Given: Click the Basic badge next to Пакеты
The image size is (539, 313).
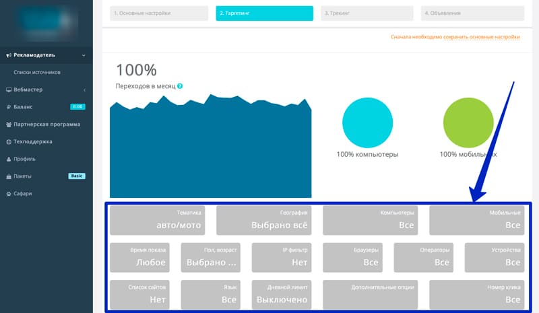Looking at the screenshot, I should coord(77,176).
